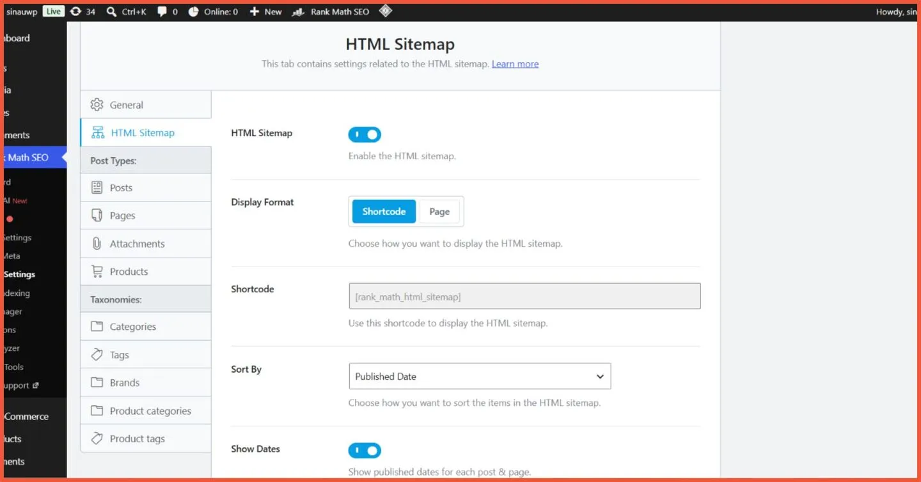The height and width of the screenshot is (482, 921).
Task: Click the Ctrl+K search magnifier icon
Action: click(x=111, y=12)
